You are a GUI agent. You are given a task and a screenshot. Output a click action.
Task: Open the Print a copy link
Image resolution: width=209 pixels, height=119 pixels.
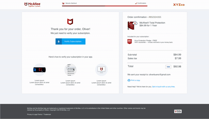pyautogui.click(x=136, y=80)
